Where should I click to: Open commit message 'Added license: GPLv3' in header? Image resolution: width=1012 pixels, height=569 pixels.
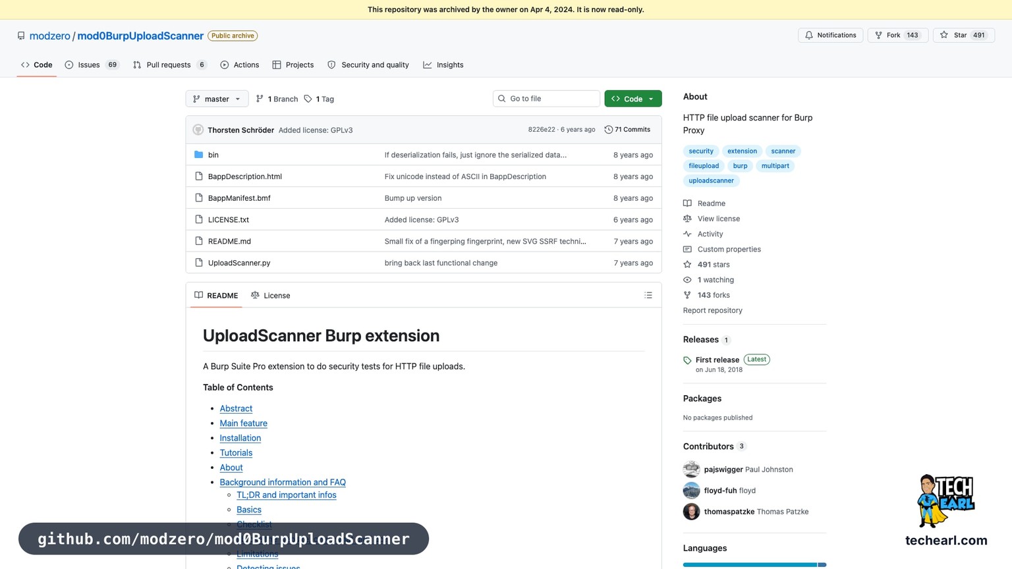[316, 130]
